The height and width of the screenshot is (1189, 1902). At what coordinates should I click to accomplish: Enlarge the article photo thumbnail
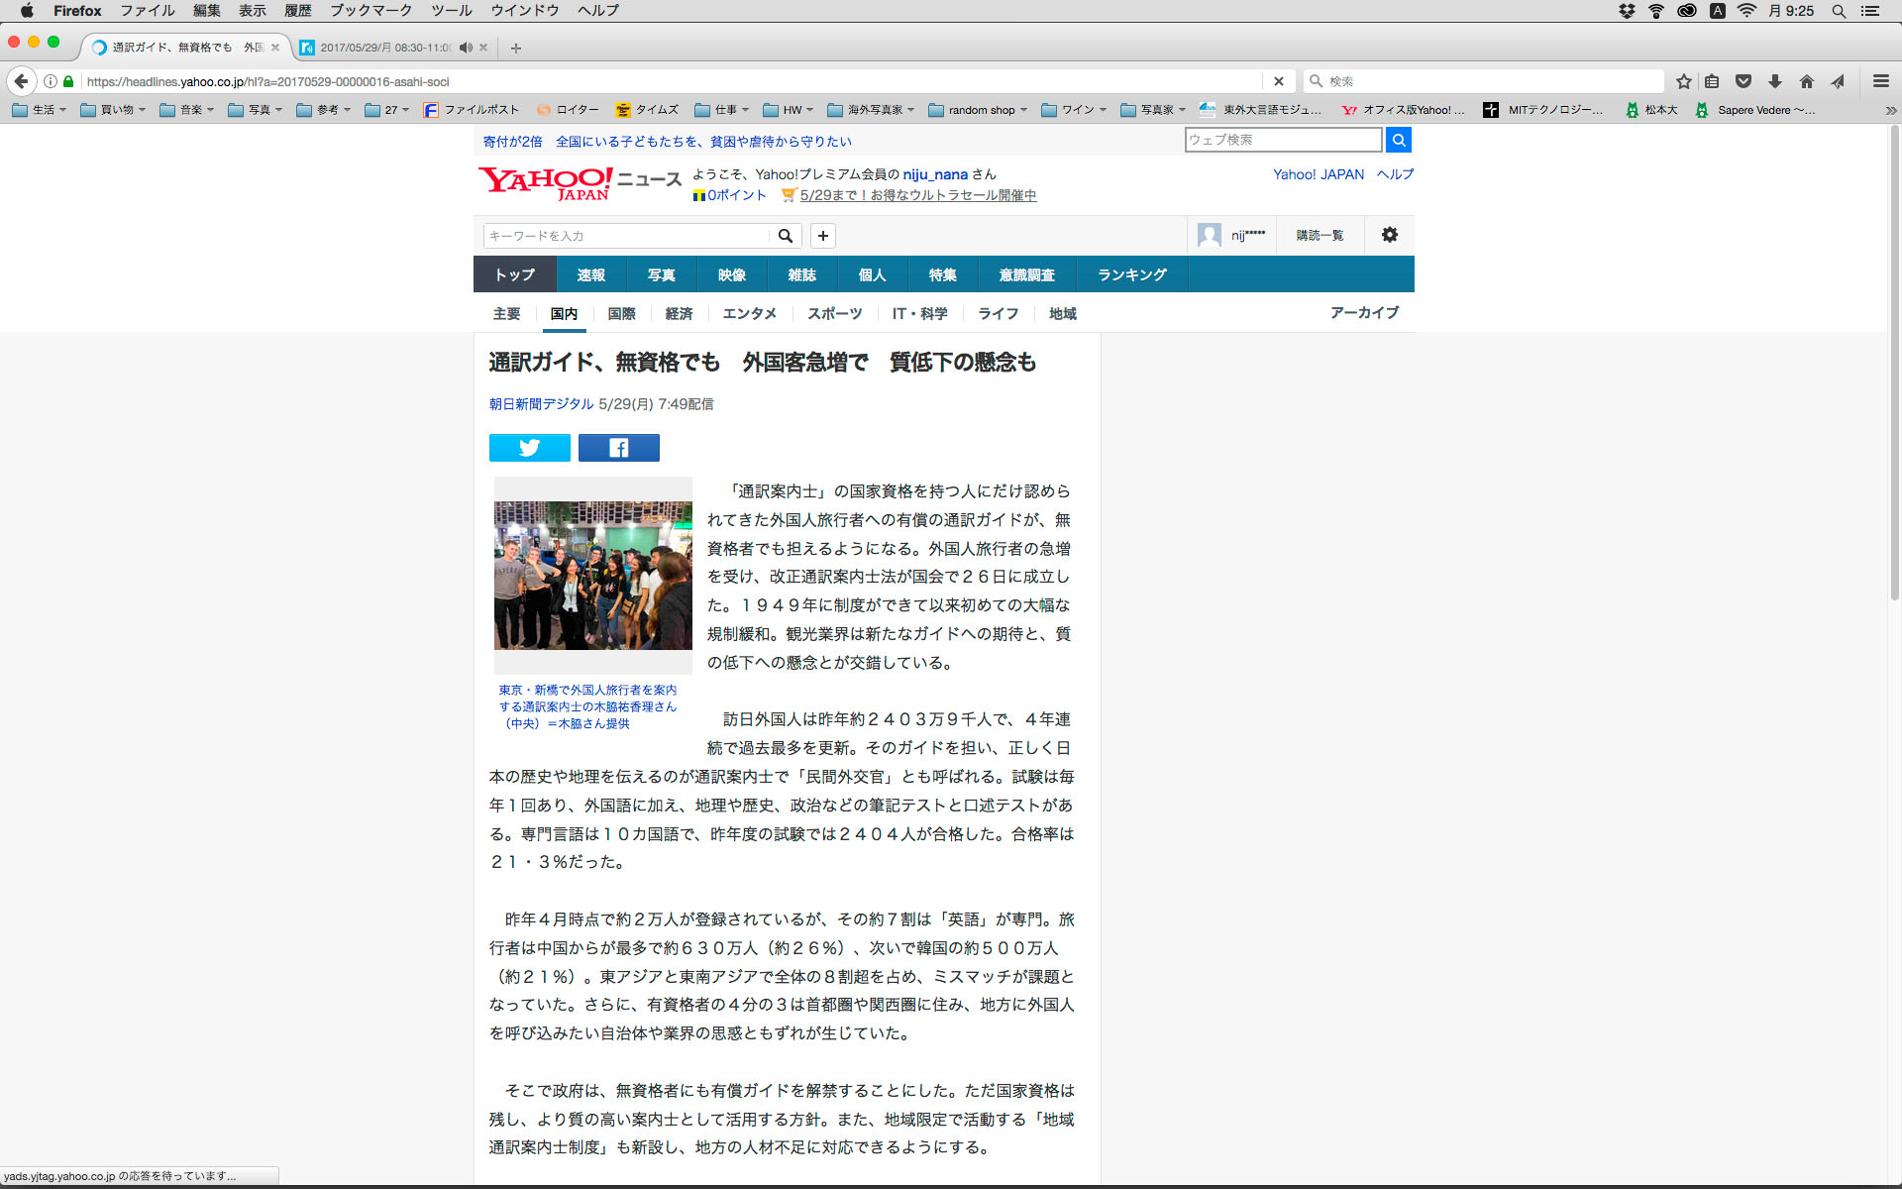(592, 575)
